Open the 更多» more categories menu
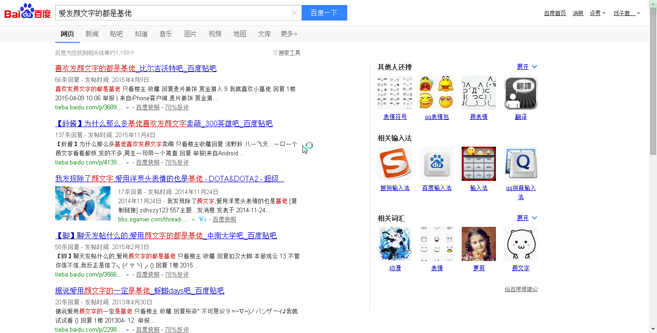 click(289, 34)
